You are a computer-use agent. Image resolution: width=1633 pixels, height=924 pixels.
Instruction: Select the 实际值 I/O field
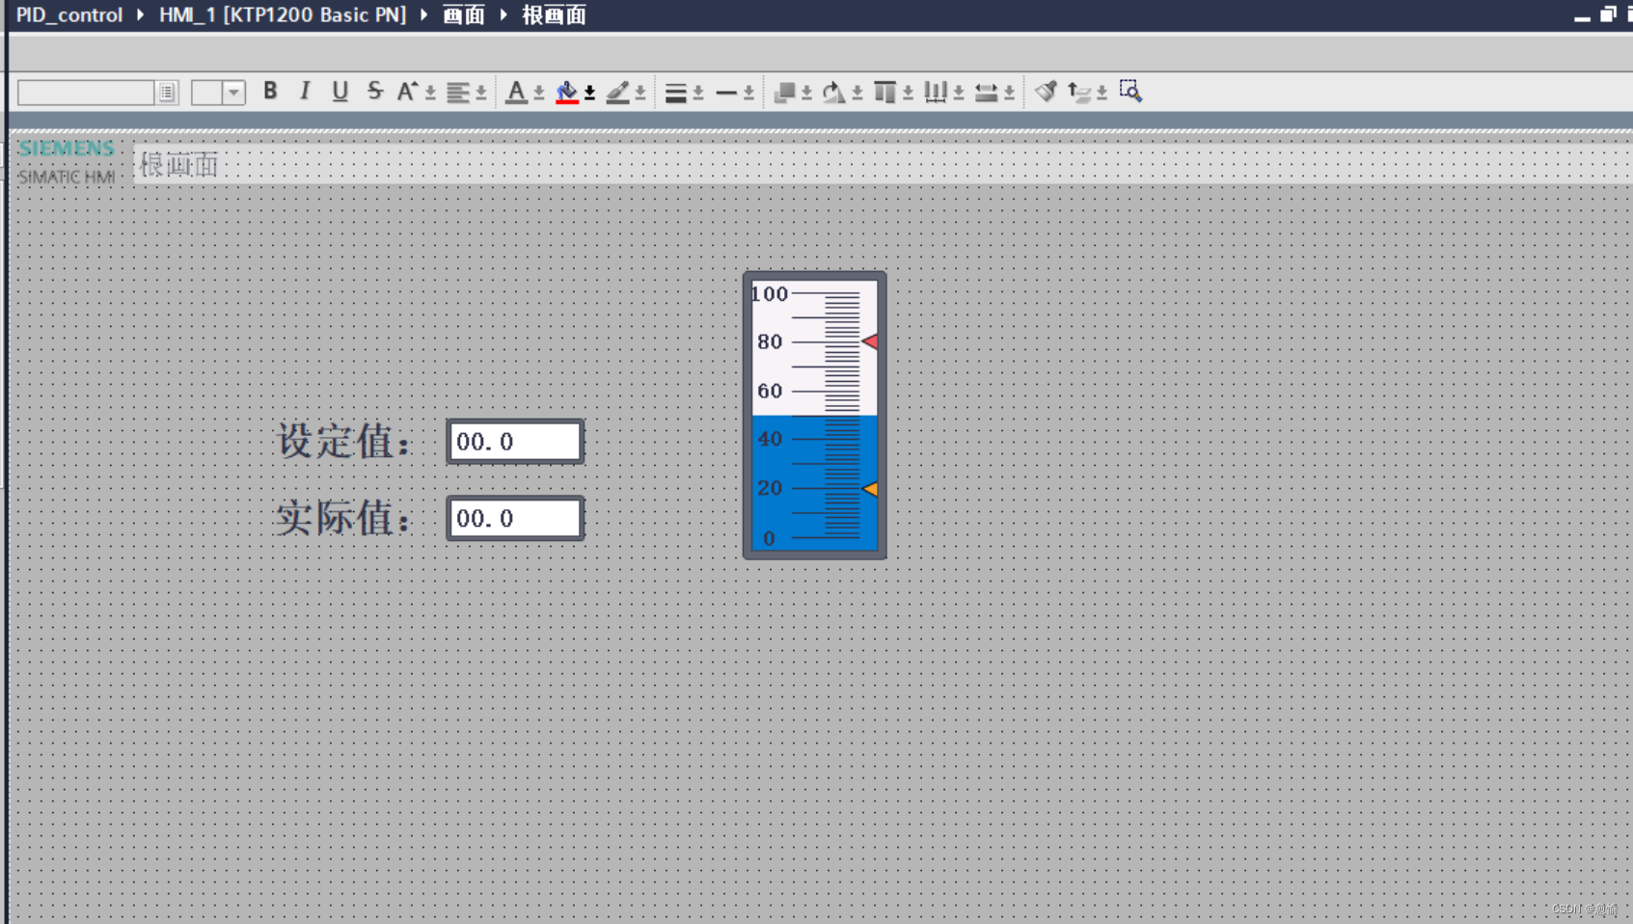click(515, 518)
